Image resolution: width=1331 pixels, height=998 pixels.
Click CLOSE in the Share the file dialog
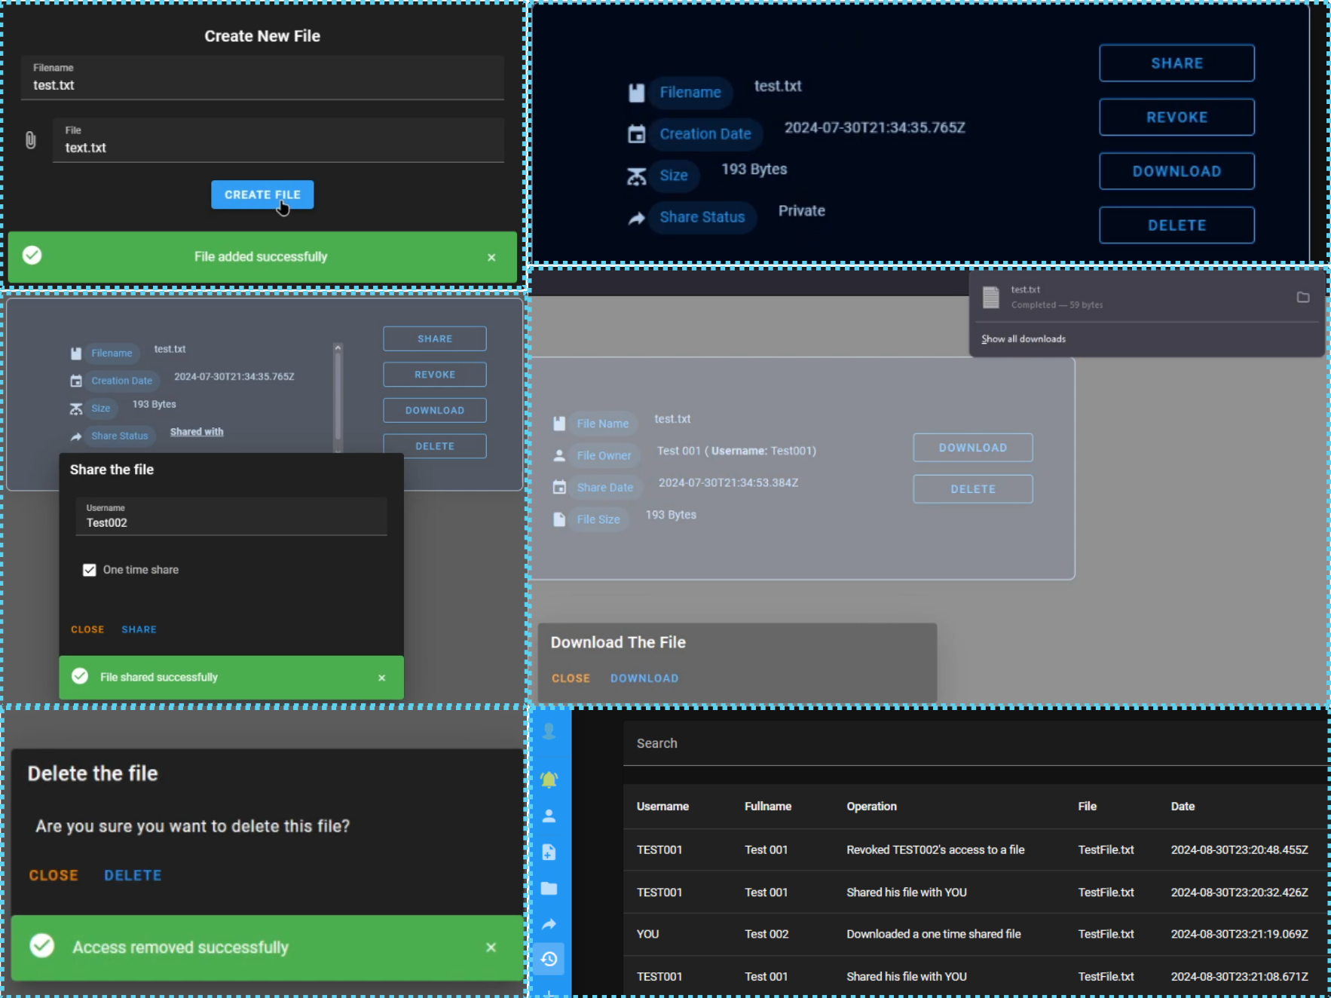[87, 629]
